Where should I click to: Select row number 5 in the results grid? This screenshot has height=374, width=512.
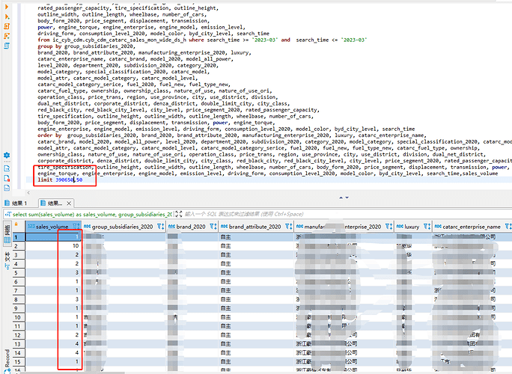19,272
